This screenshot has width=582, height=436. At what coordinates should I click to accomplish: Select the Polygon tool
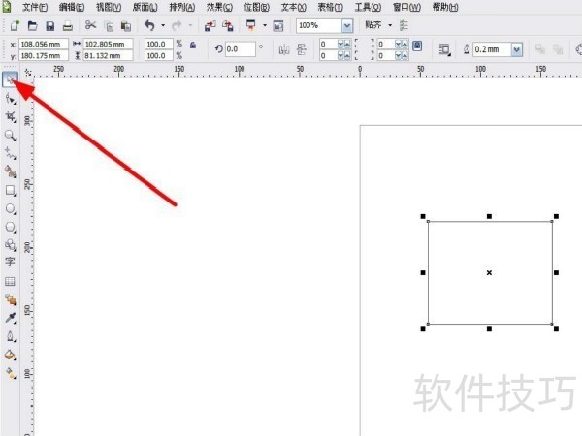point(11,227)
